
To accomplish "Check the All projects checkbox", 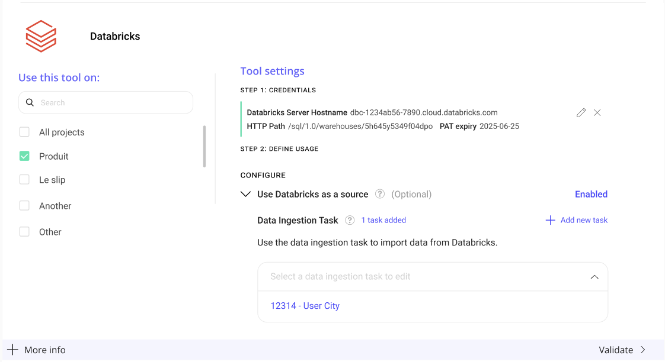I will click(x=24, y=132).
